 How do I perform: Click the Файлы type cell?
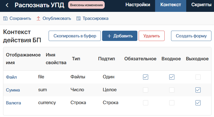(x=78, y=77)
